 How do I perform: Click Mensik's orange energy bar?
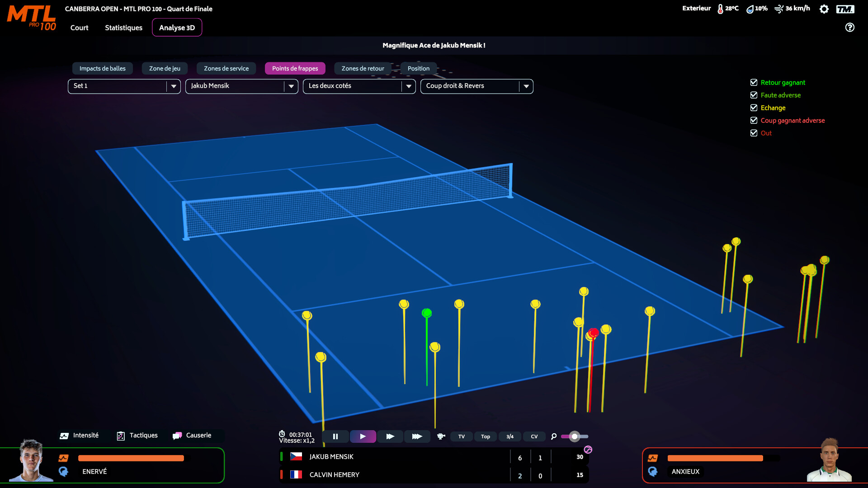pyautogui.click(x=131, y=458)
